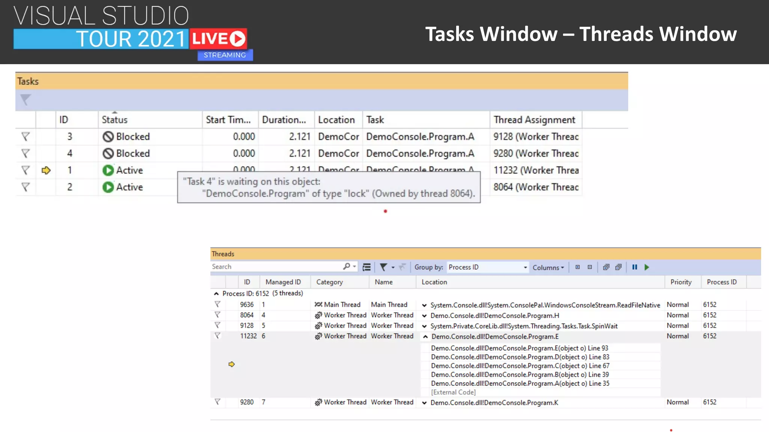
Task: Click Main Thread category icon
Action: point(318,304)
